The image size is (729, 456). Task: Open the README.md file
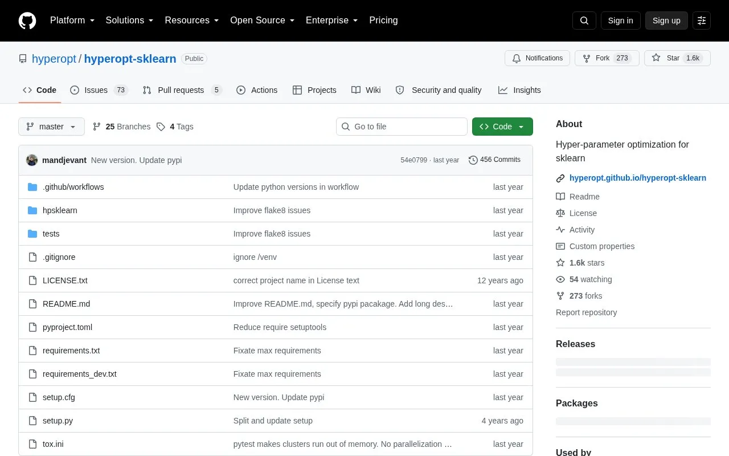tap(66, 304)
